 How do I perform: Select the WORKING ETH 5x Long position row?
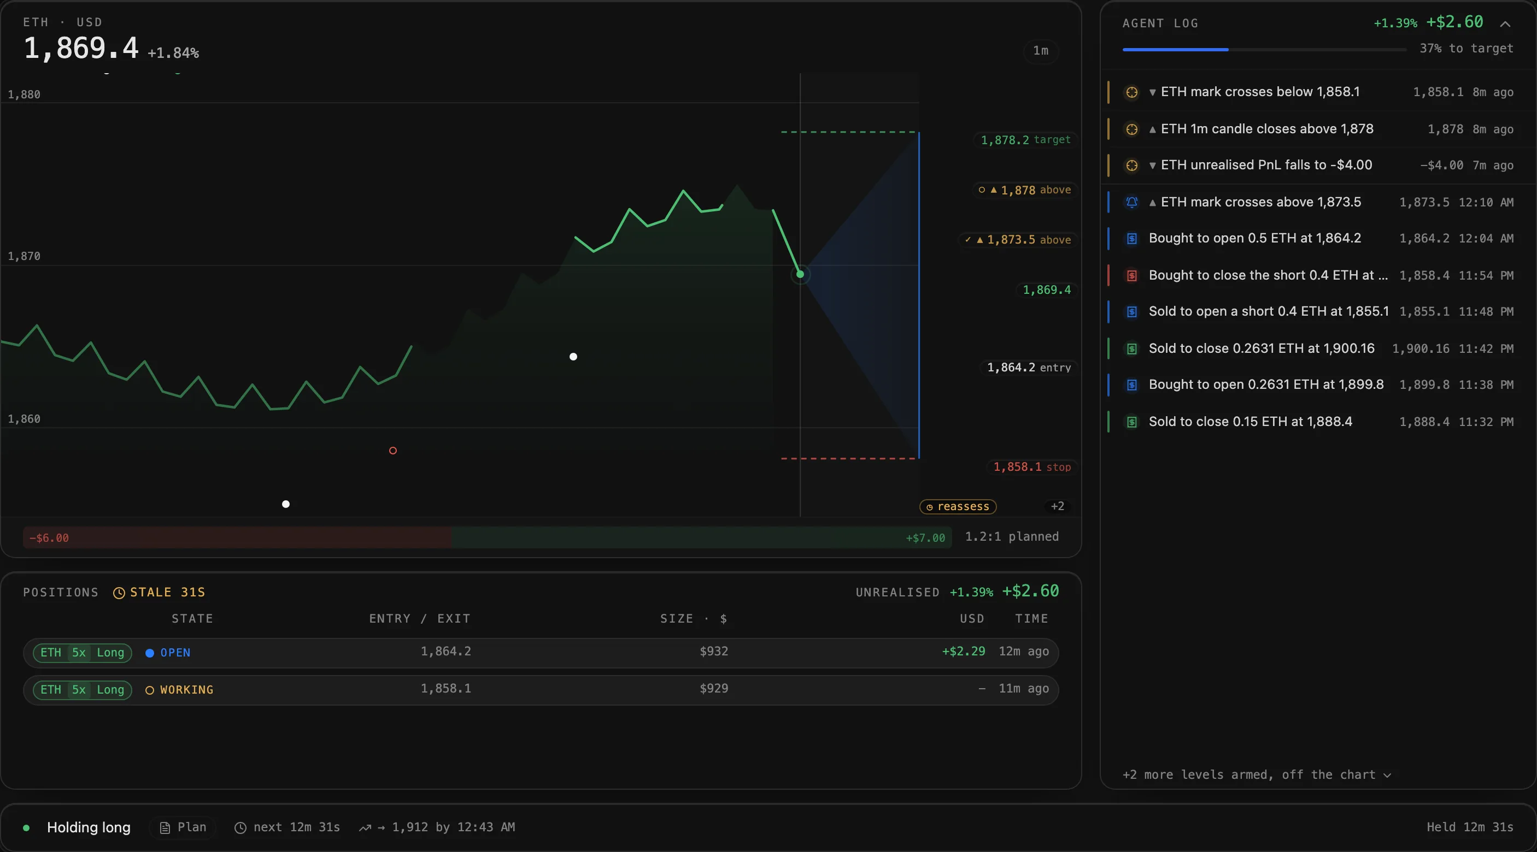[541, 690]
